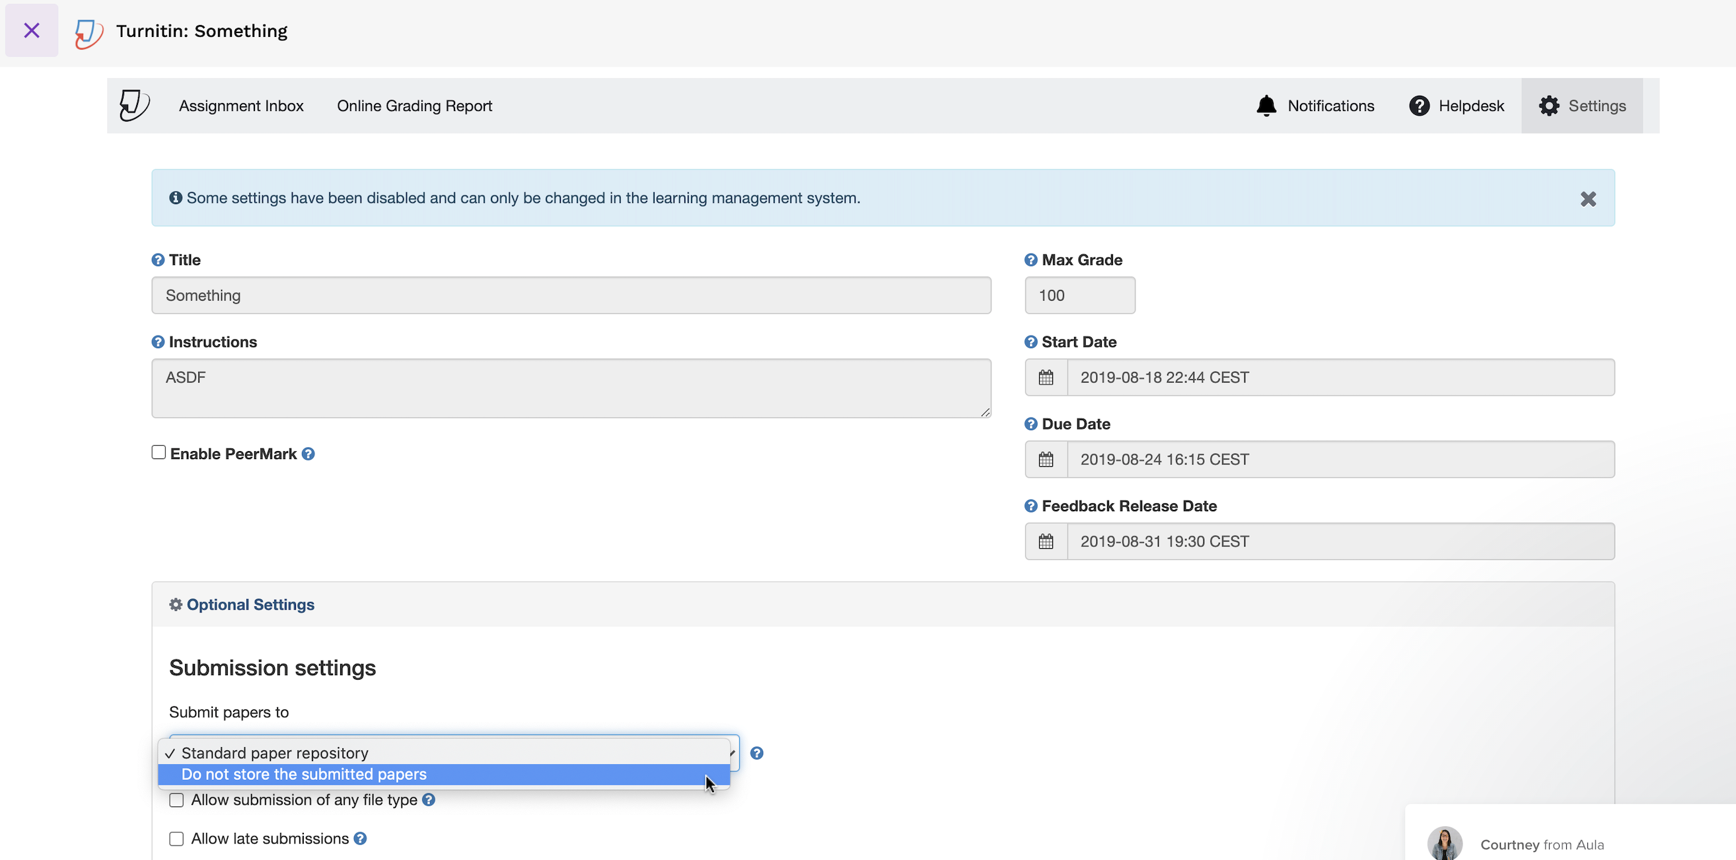Open the Helpdesk tab
Screen dimensions: 1736x860
[x=1457, y=106]
